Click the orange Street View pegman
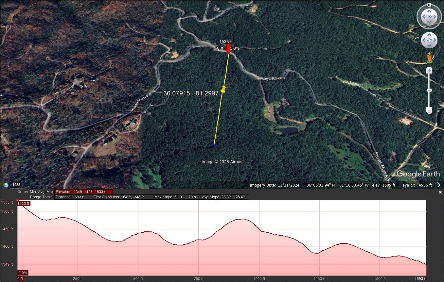444x282 pixels. pyautogui.click(x=429, y=58)
